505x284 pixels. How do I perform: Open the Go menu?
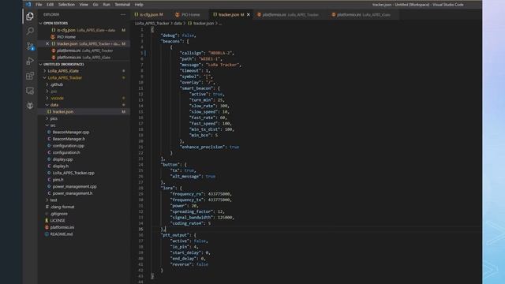click(x=95, y=5)
